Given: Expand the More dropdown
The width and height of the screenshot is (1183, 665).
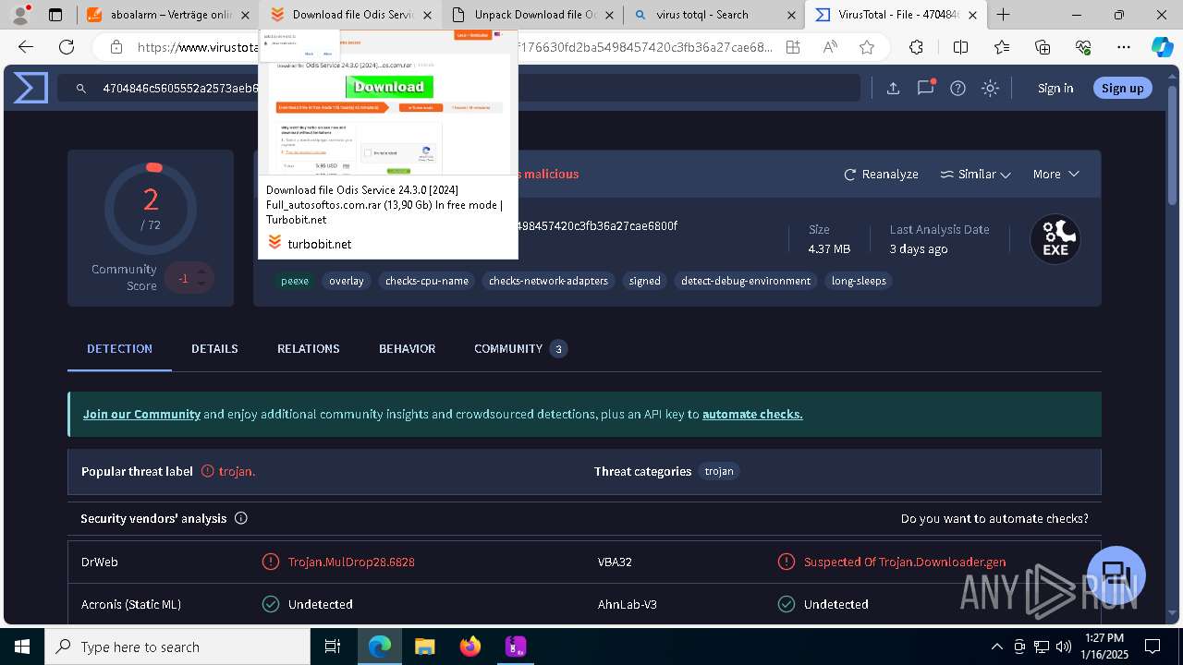Looking at the screenshot, I should (1056, 174).
